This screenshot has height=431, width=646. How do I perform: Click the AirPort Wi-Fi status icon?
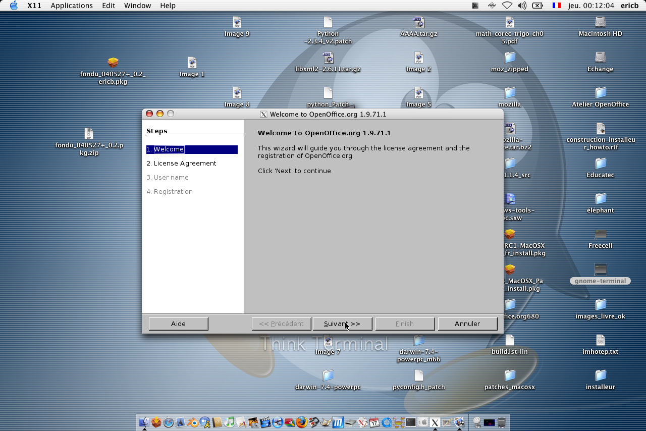coord(507,6)
